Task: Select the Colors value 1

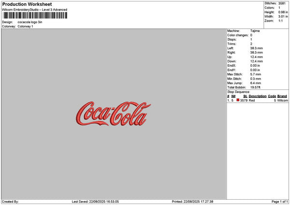Action: 279,8
